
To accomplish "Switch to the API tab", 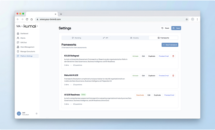I will pyautogui.click(x=106, y=38).
